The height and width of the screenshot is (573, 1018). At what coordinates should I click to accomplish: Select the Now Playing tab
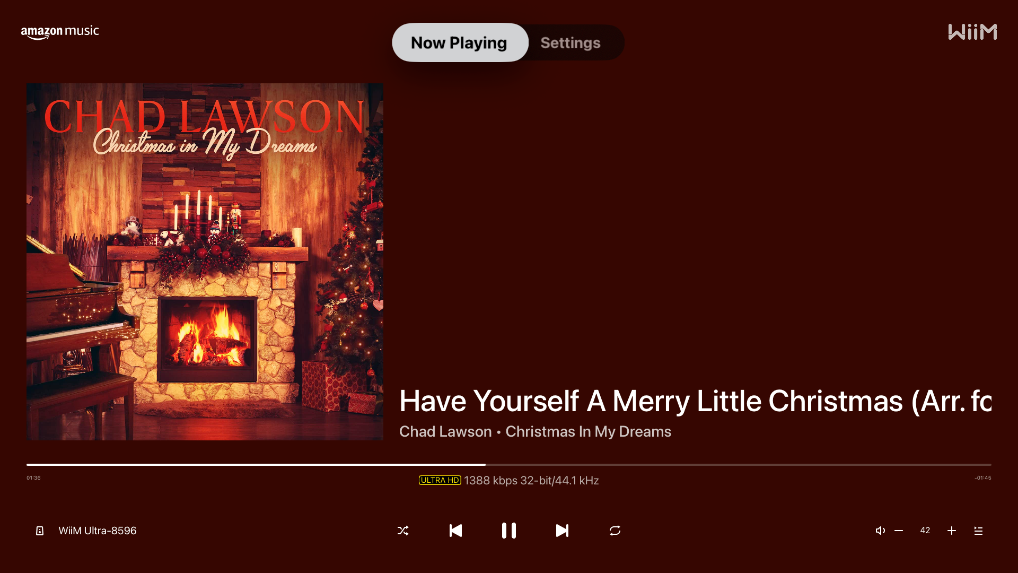point(460,42)
